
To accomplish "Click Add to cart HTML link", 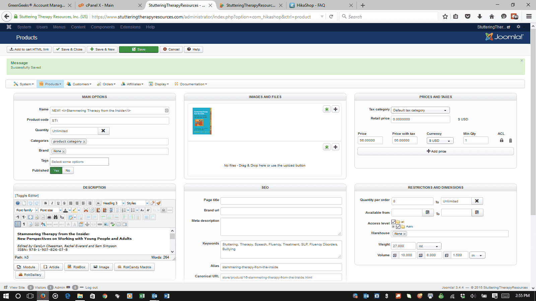I will point(29,49).
